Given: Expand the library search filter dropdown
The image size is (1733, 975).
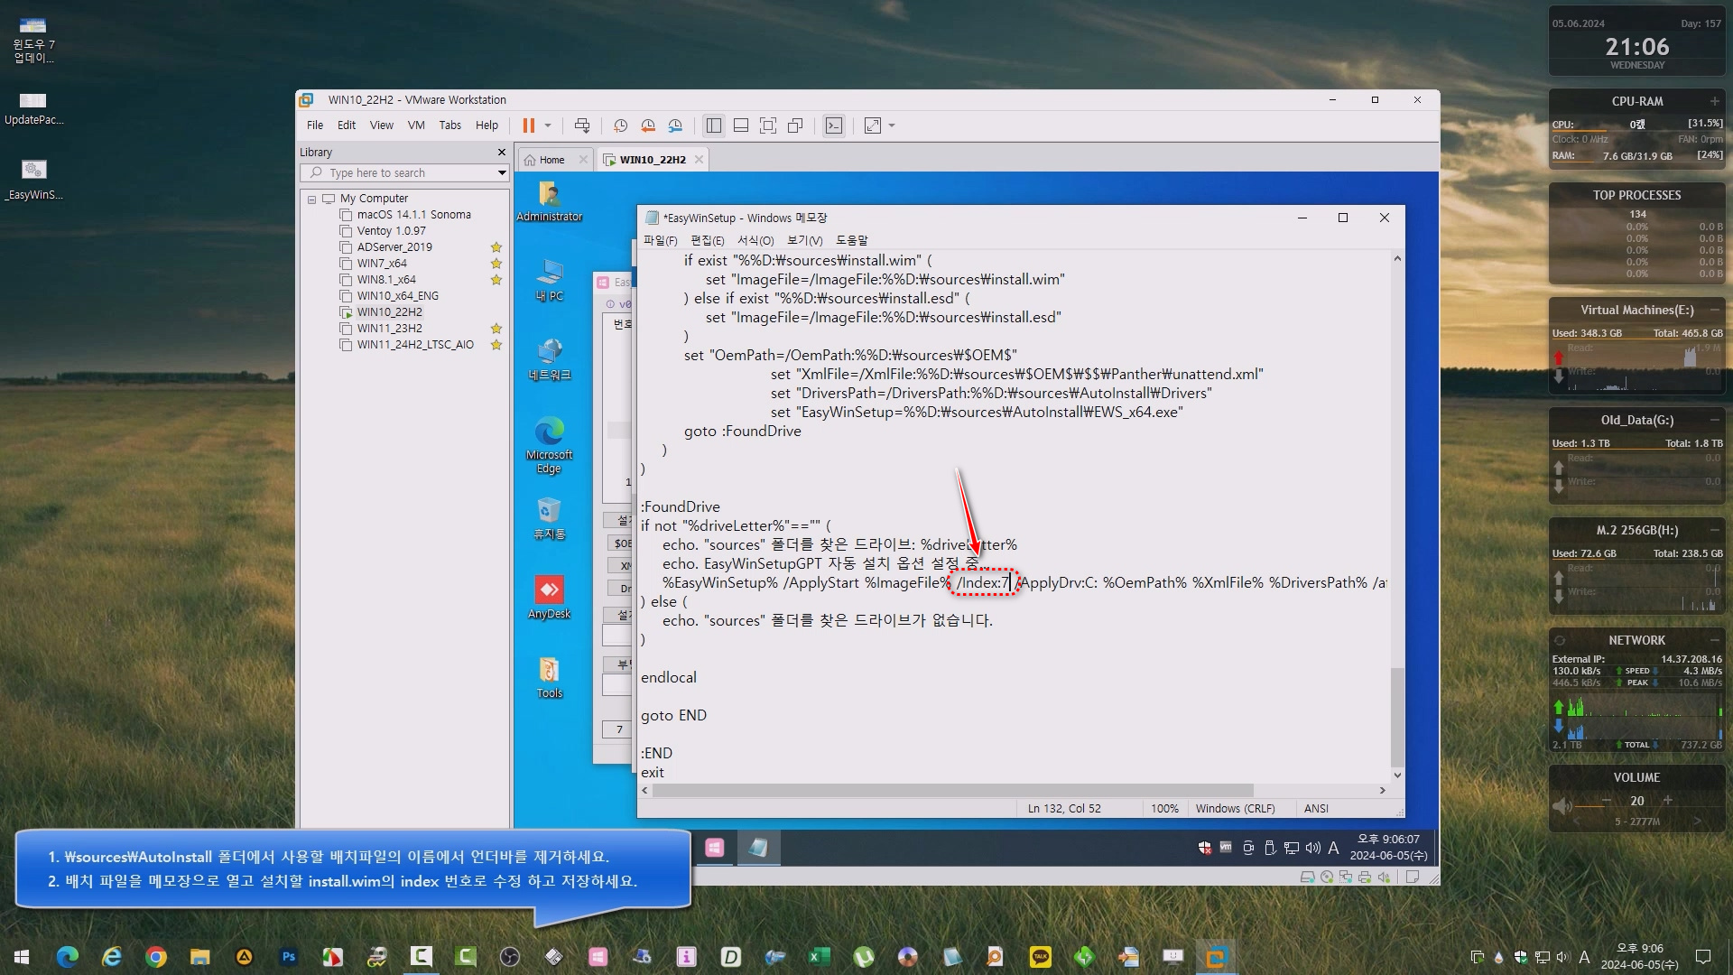Looking at the screenshot, I should click(502, 172).
